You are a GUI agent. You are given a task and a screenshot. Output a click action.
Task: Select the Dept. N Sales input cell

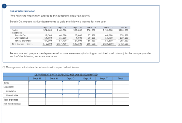click(54, 83)
